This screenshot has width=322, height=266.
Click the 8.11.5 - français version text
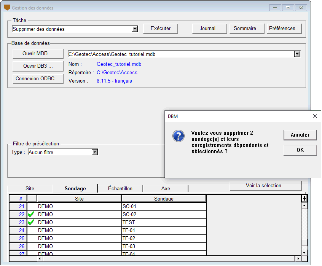click(114, 81)
